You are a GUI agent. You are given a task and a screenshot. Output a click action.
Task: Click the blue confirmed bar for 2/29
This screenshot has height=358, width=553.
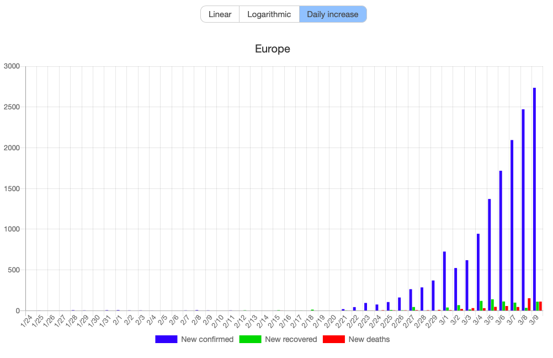click(x=433, y=296)
